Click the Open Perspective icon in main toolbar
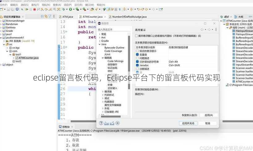The image size is (253, 151). point(161,9)
